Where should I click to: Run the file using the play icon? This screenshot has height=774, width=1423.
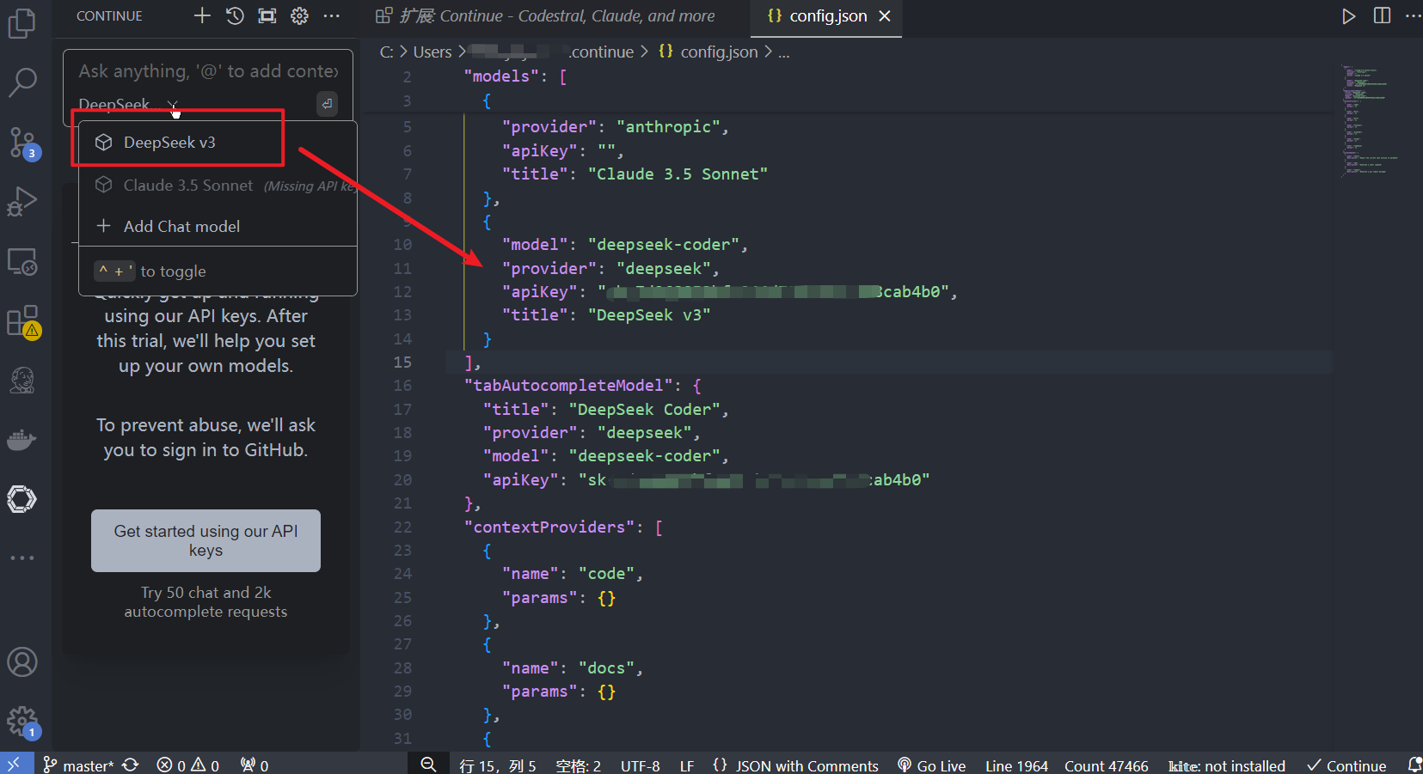tap(1348, 15)
